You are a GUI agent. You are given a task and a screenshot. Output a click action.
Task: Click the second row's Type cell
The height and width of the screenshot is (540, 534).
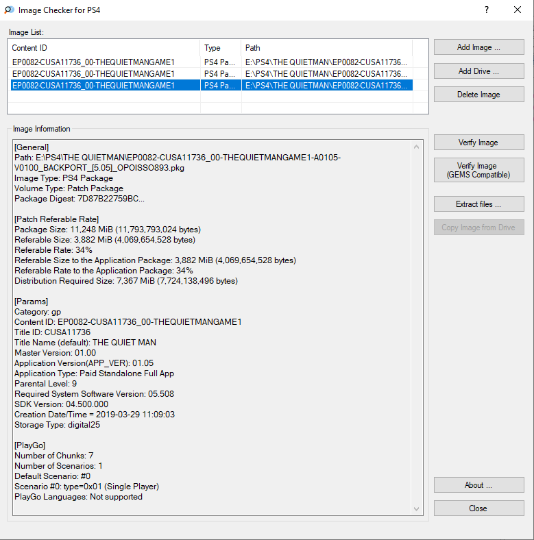221,74
